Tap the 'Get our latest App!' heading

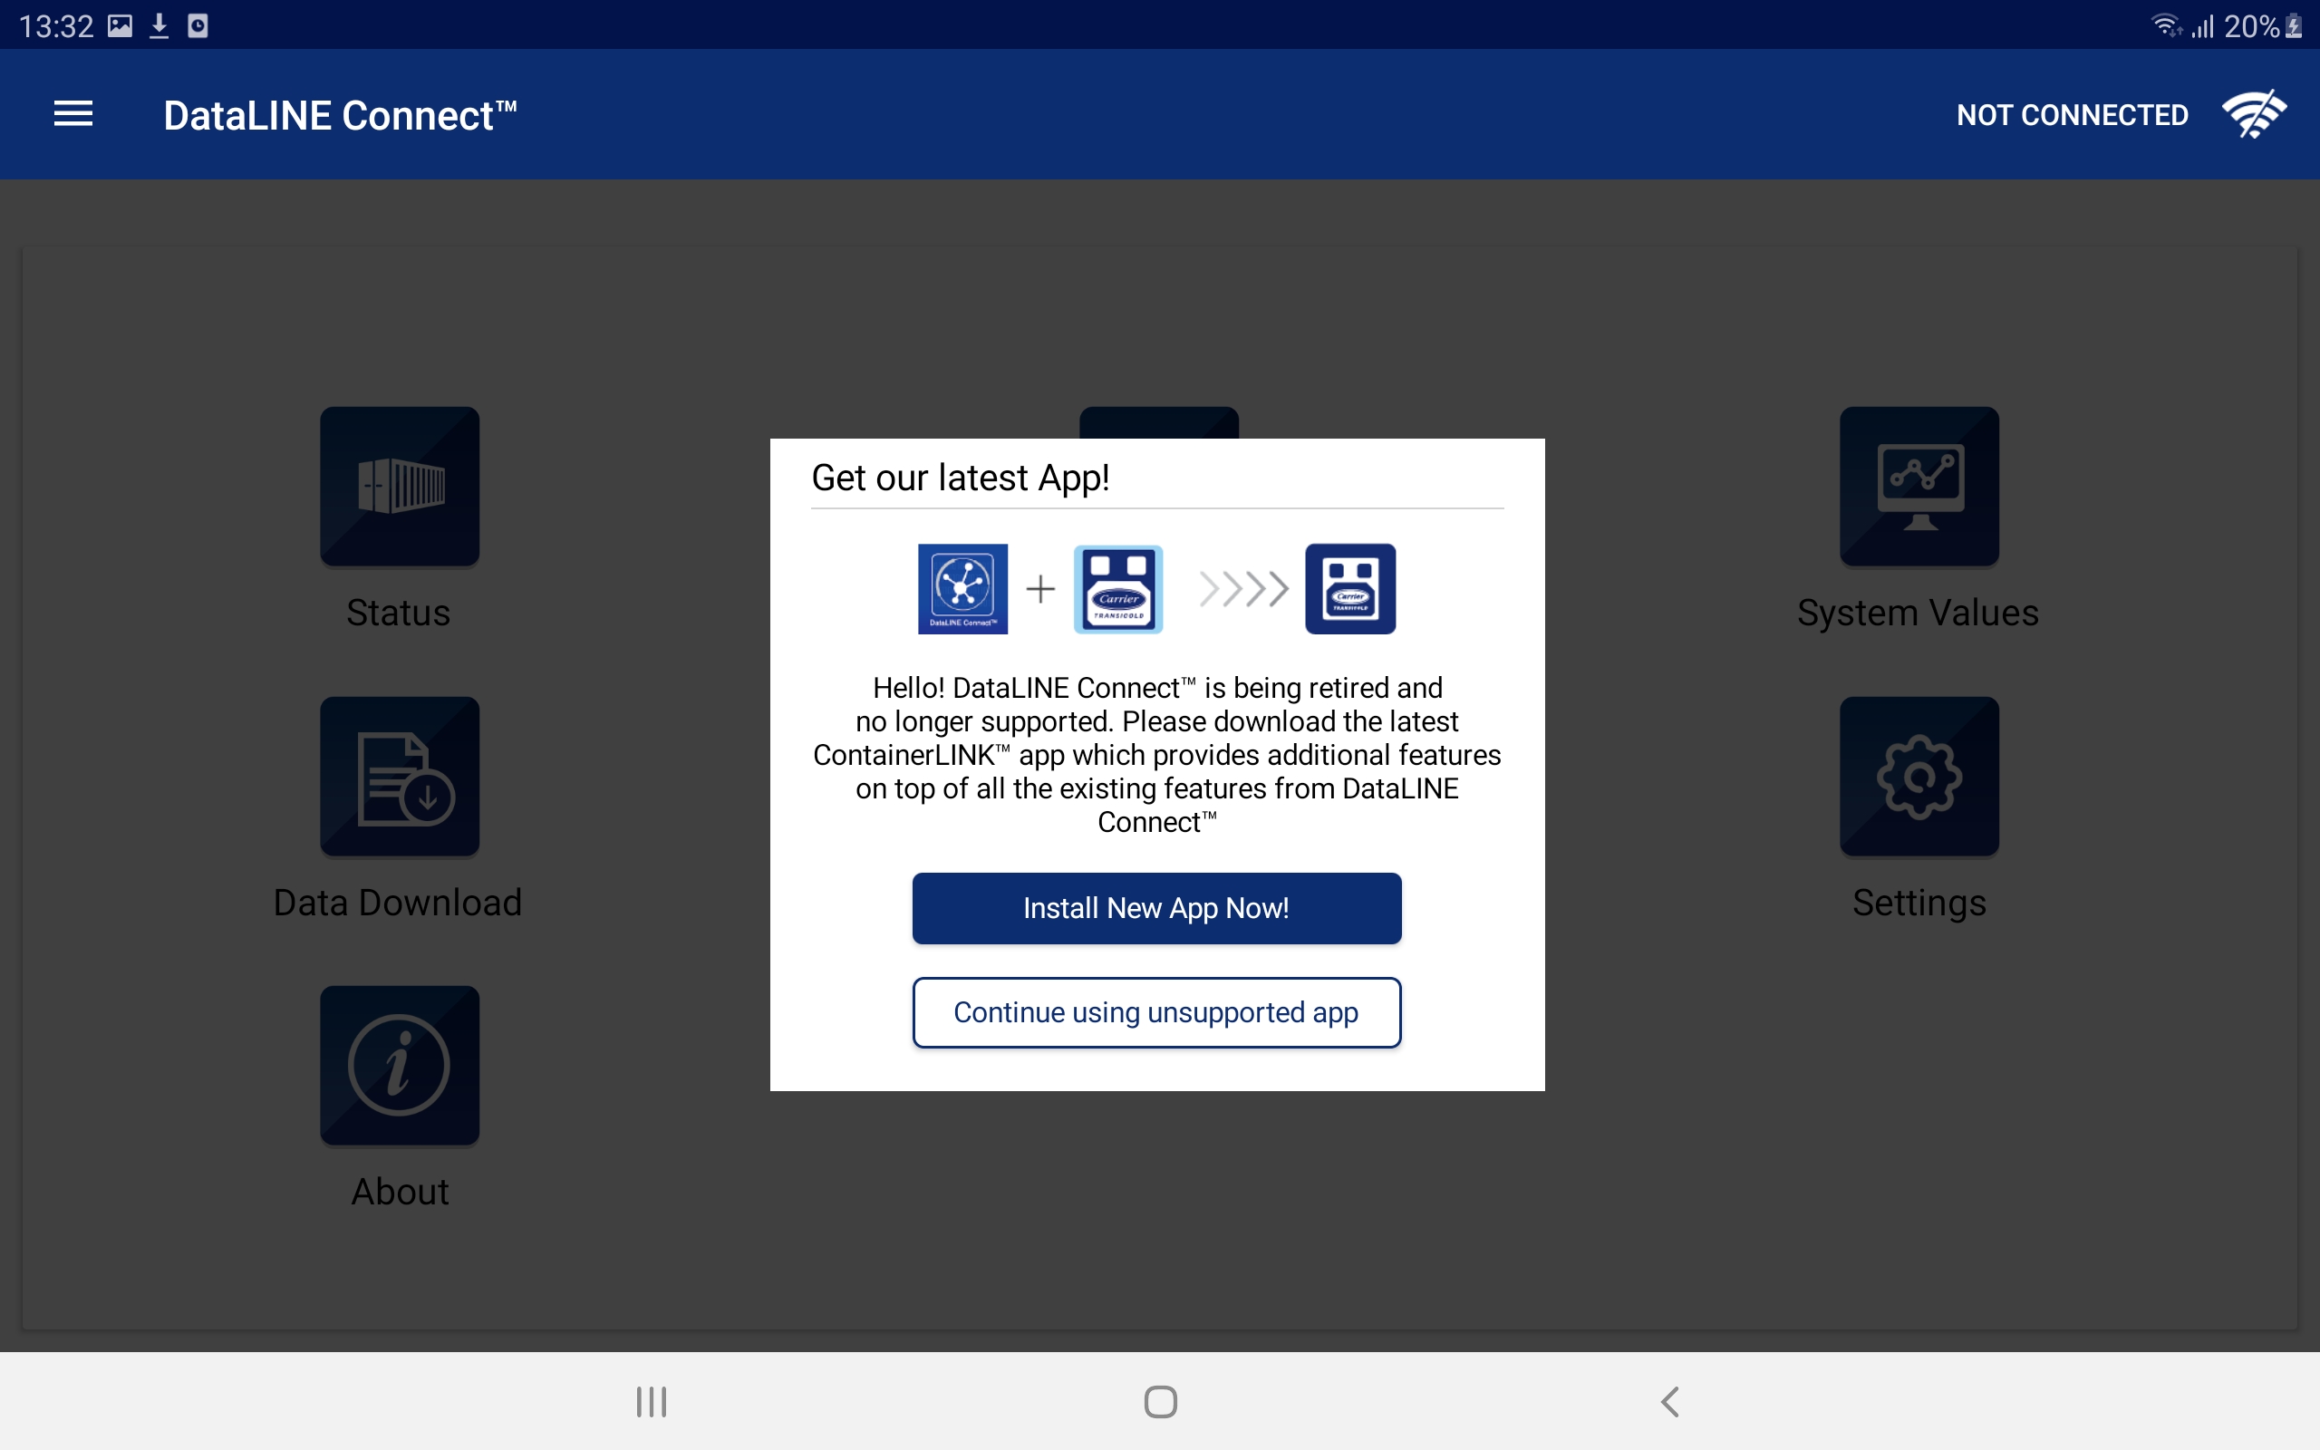(x=961, y=478)
